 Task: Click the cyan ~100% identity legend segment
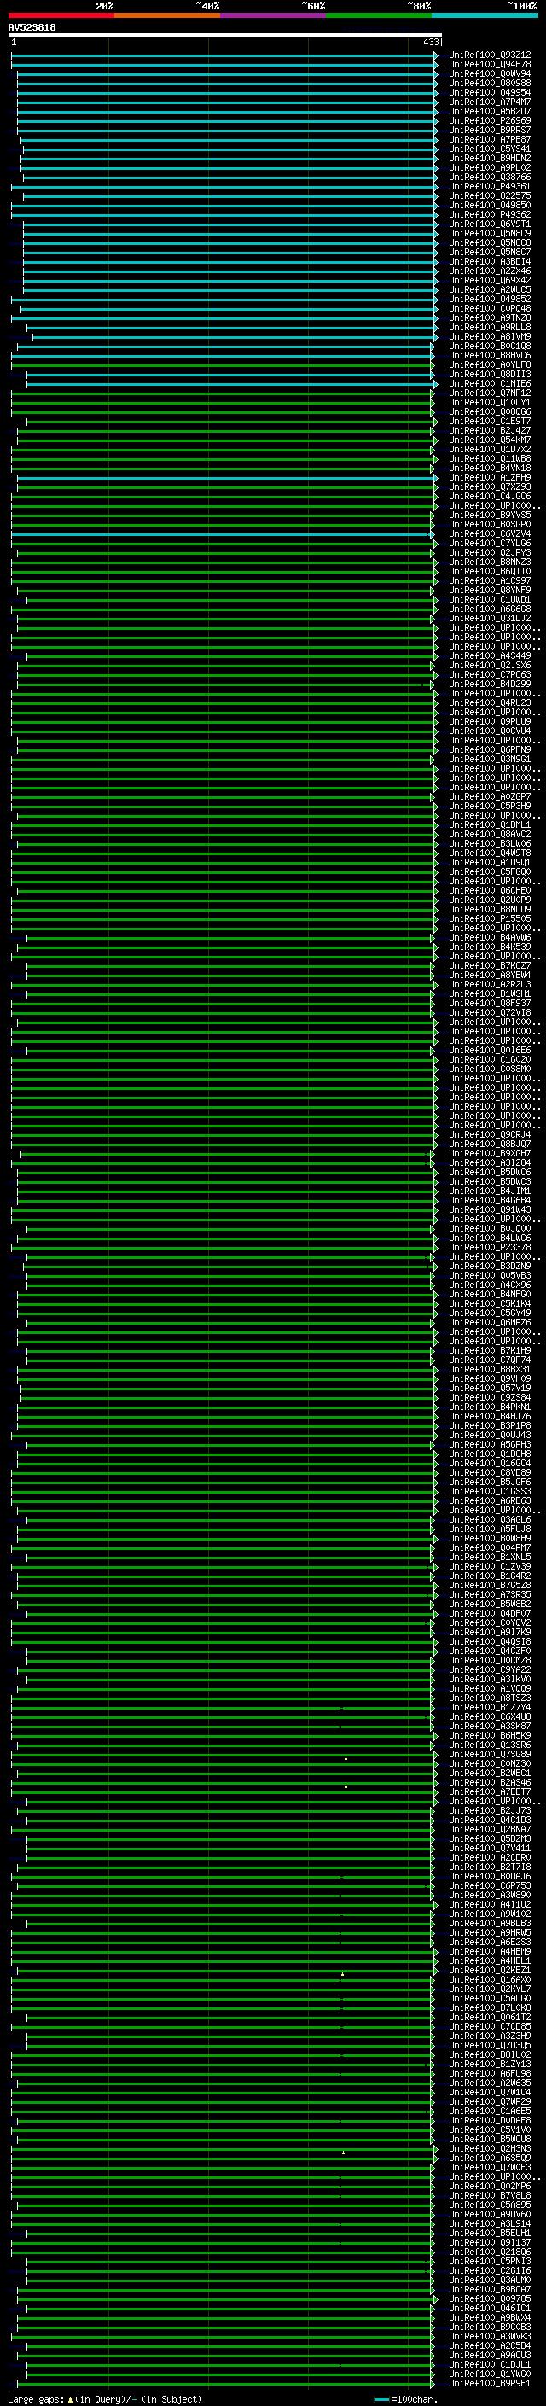485,15
